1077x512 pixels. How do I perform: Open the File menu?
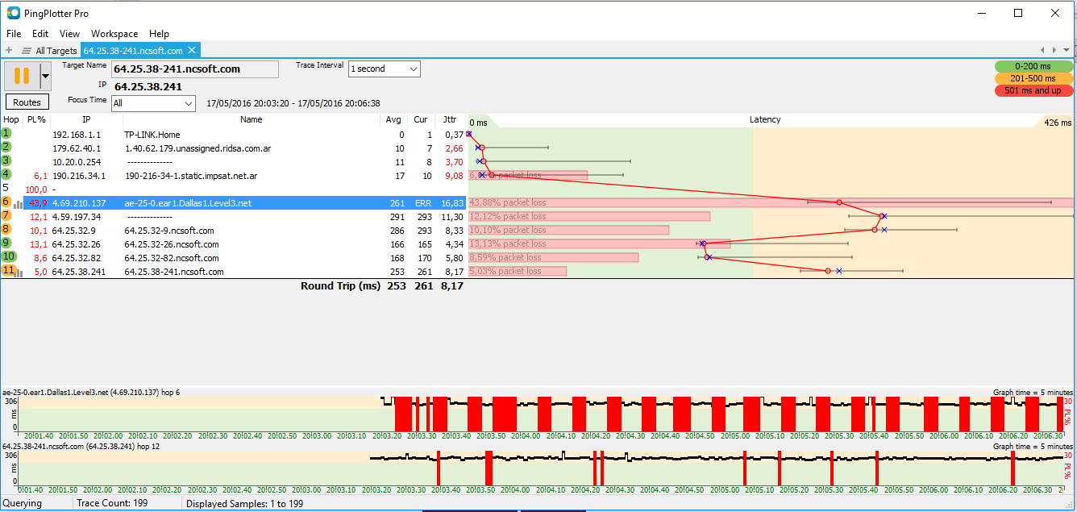coord(14,34)
